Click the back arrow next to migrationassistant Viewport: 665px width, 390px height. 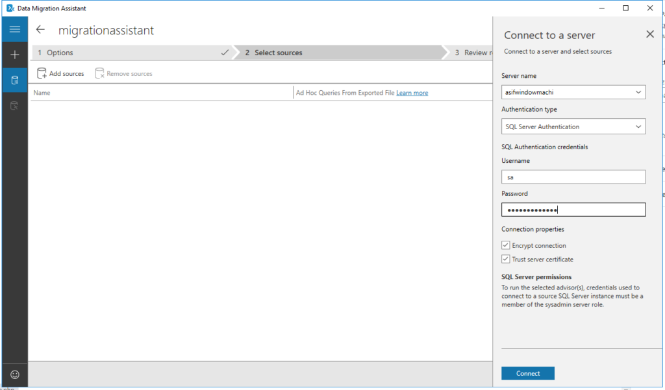40,29
